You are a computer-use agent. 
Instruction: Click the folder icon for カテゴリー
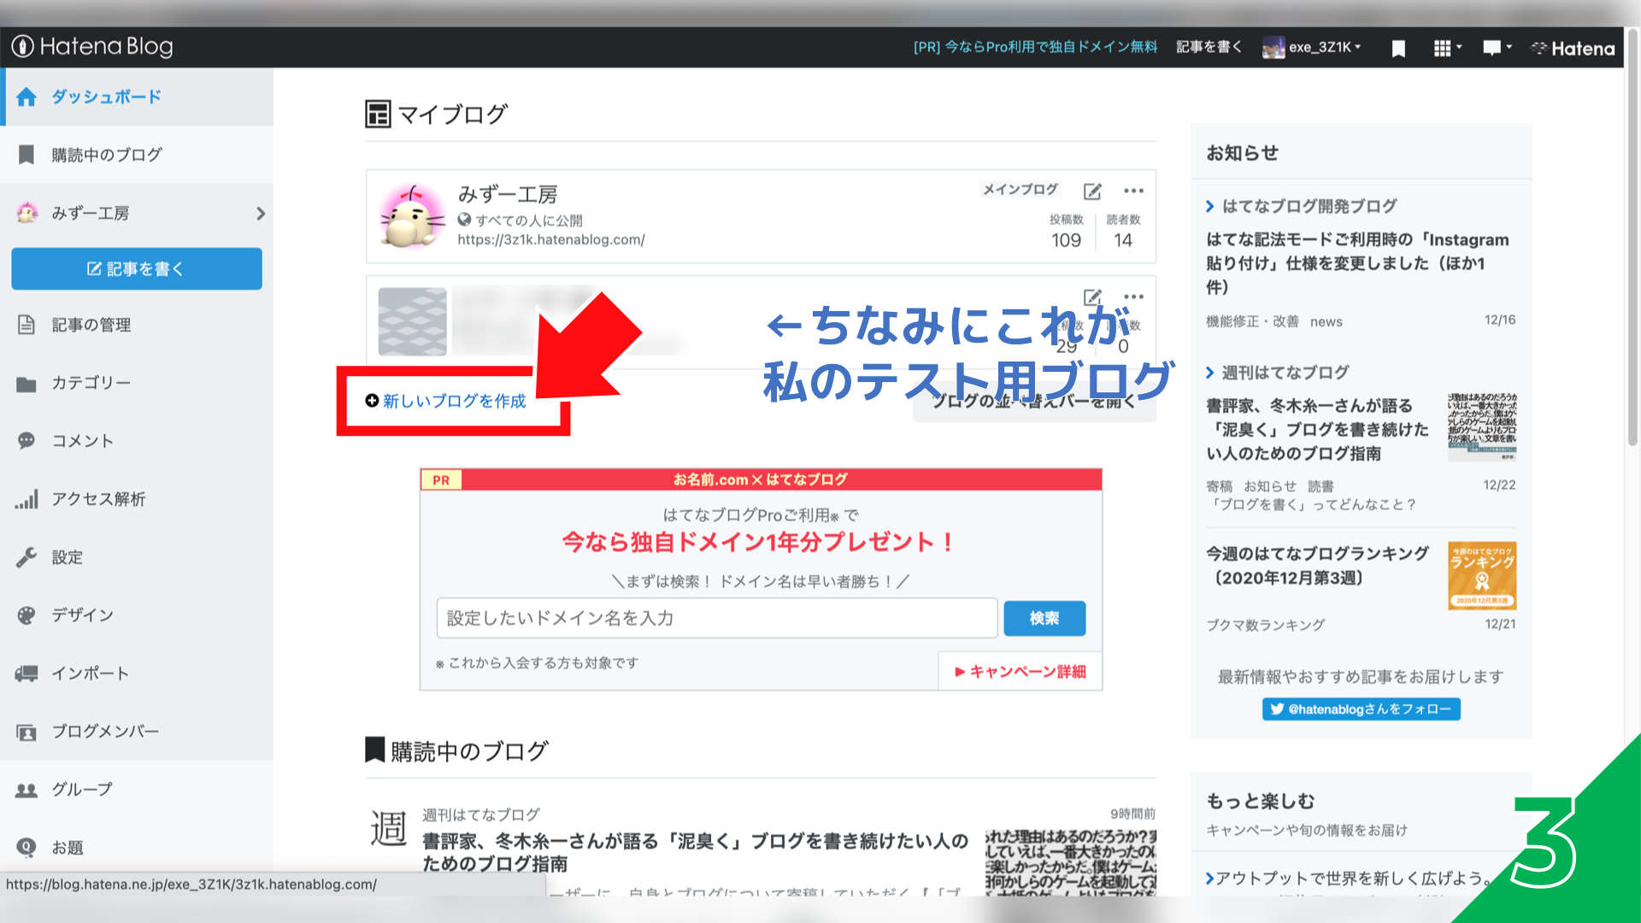click(x=26, y=384)
